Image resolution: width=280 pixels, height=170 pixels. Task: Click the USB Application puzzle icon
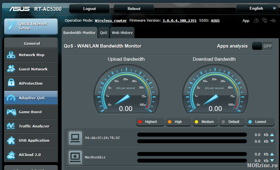coord(11,140)
